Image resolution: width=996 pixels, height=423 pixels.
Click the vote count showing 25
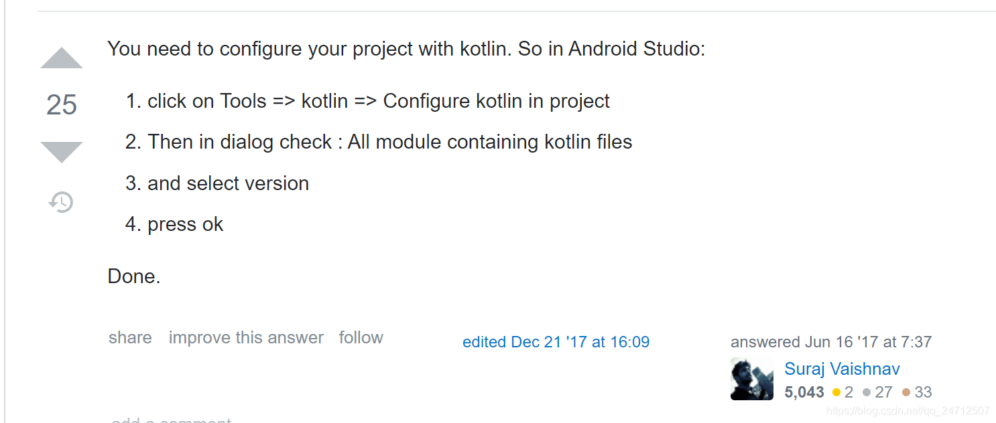pos(61,105)
